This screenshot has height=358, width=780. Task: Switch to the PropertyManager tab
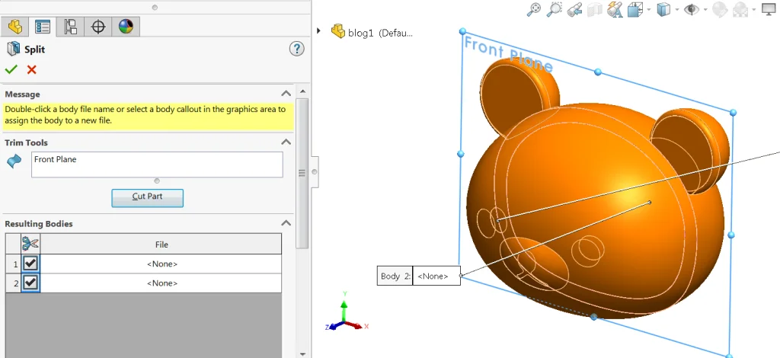[x=43, y=27]
